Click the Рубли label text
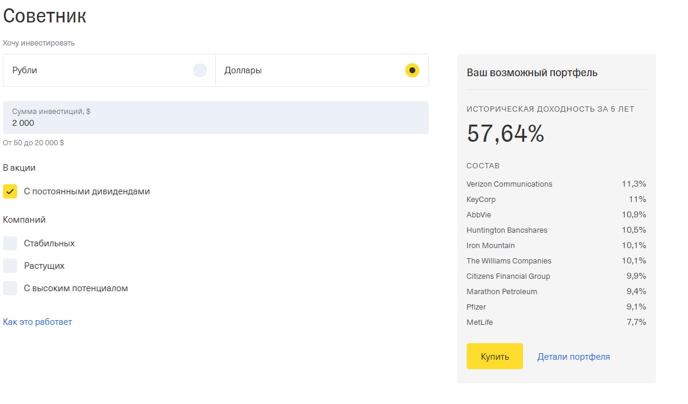Screen dimensions: 688x404 point(25,70)
